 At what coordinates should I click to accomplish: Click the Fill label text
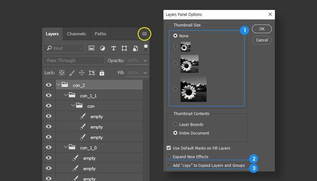tap(121, 72)
